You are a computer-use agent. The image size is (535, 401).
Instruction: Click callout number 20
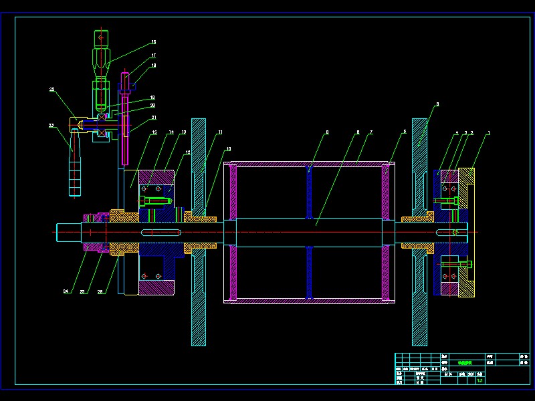coord(152,106)
